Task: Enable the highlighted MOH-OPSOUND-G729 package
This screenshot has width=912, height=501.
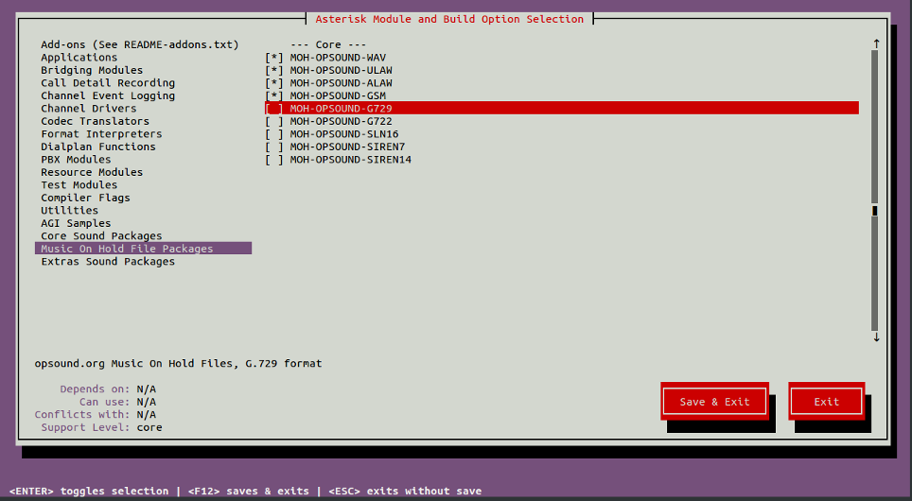Action: click(x=274, y=109)
